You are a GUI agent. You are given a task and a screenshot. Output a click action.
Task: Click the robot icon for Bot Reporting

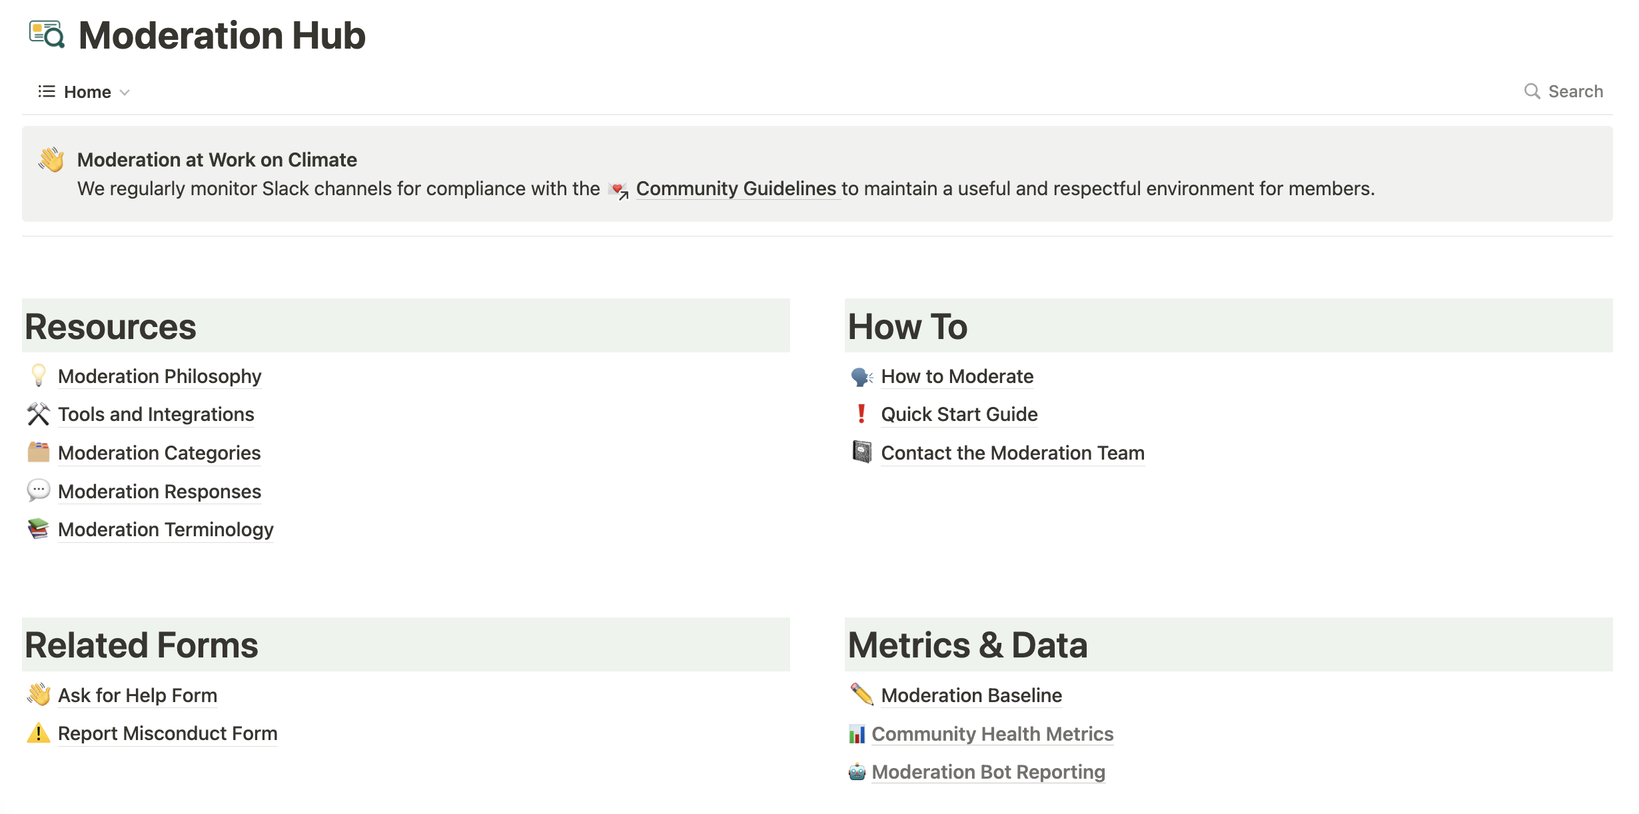point(857,772)
